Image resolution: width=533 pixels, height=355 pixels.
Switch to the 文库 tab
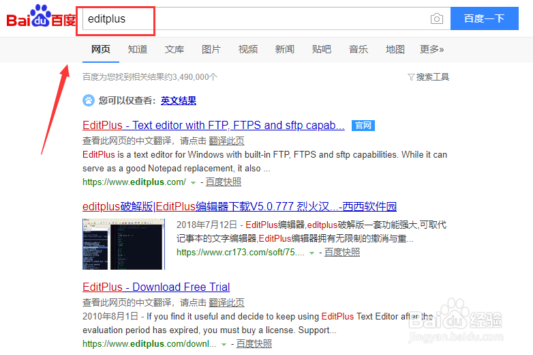174,49
